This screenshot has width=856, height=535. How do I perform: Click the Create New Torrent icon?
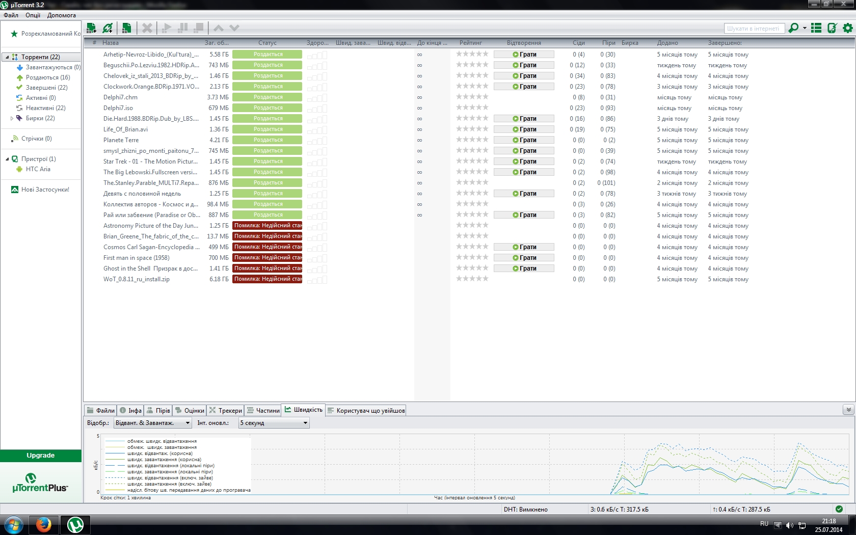(x=127, y=28)
